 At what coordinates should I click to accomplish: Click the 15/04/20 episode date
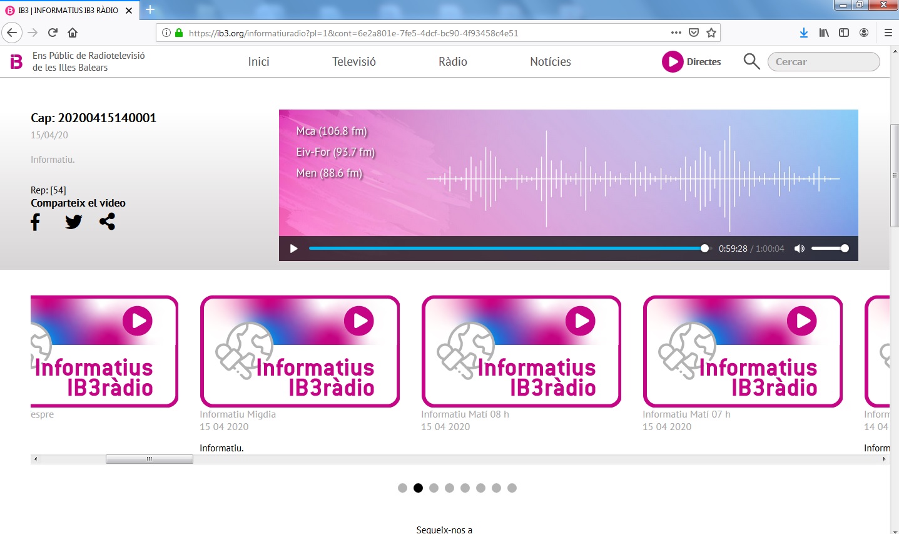[x=49, y=135]
